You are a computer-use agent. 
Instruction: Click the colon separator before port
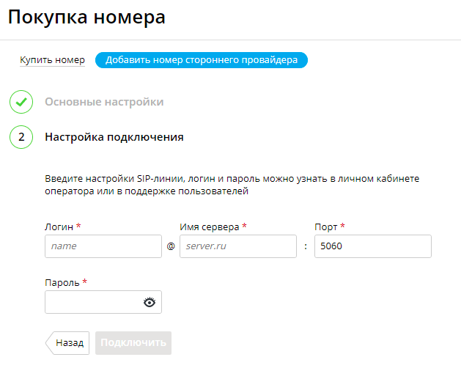click(306, 246)
